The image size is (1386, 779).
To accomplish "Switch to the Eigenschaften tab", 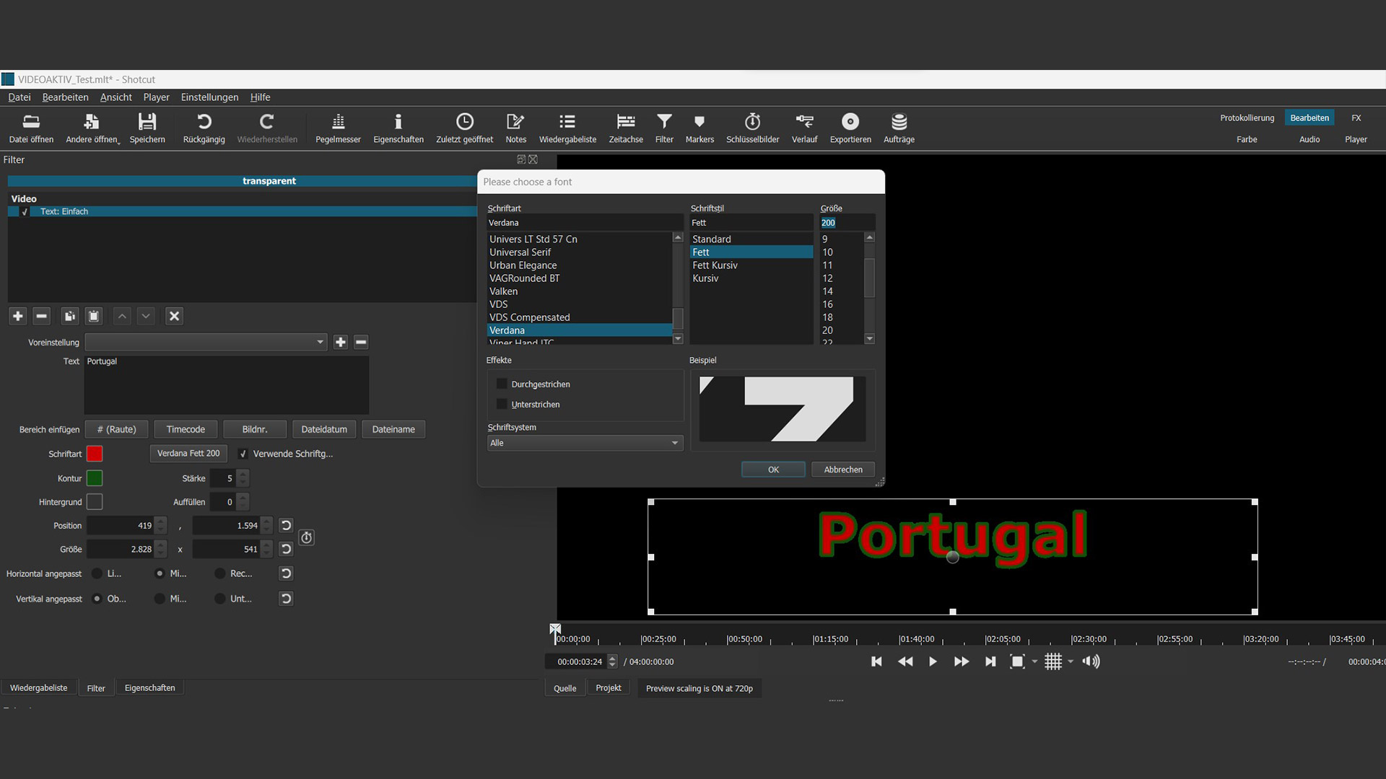I will click(x=149, y=688).
